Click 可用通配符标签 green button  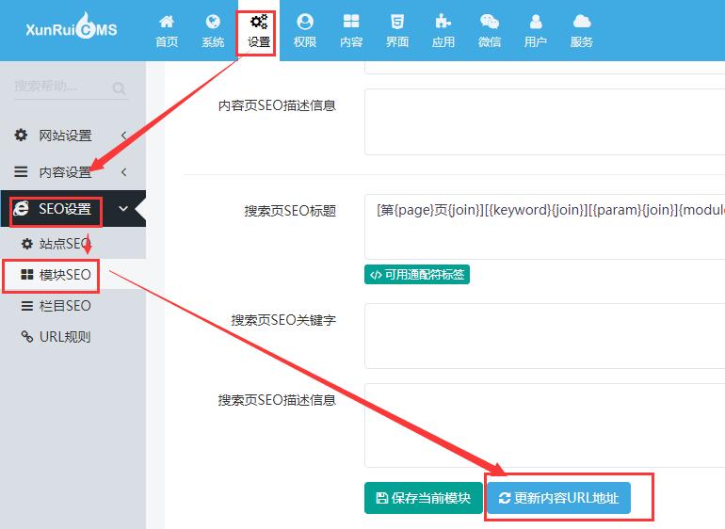(x=417, y=275)
